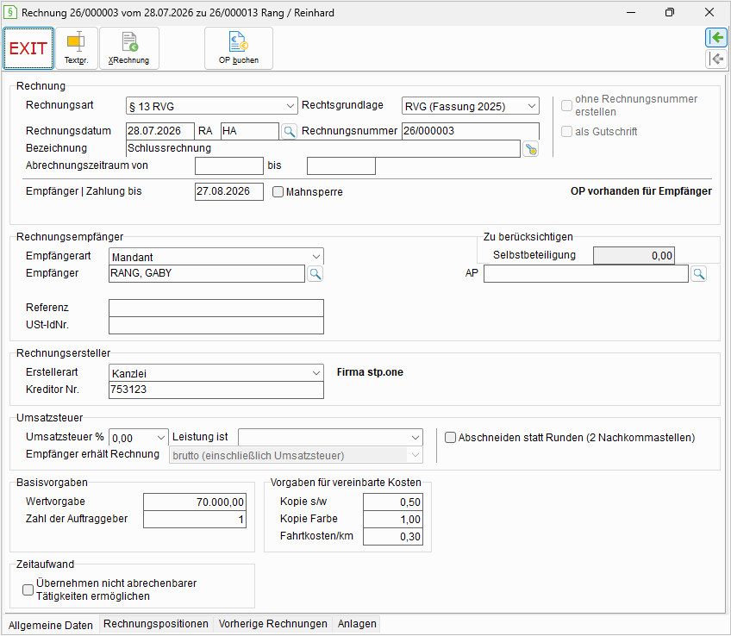Open the Leistung ist dropdown

click(330, 438)
